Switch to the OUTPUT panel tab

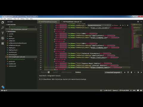point(55,72)
